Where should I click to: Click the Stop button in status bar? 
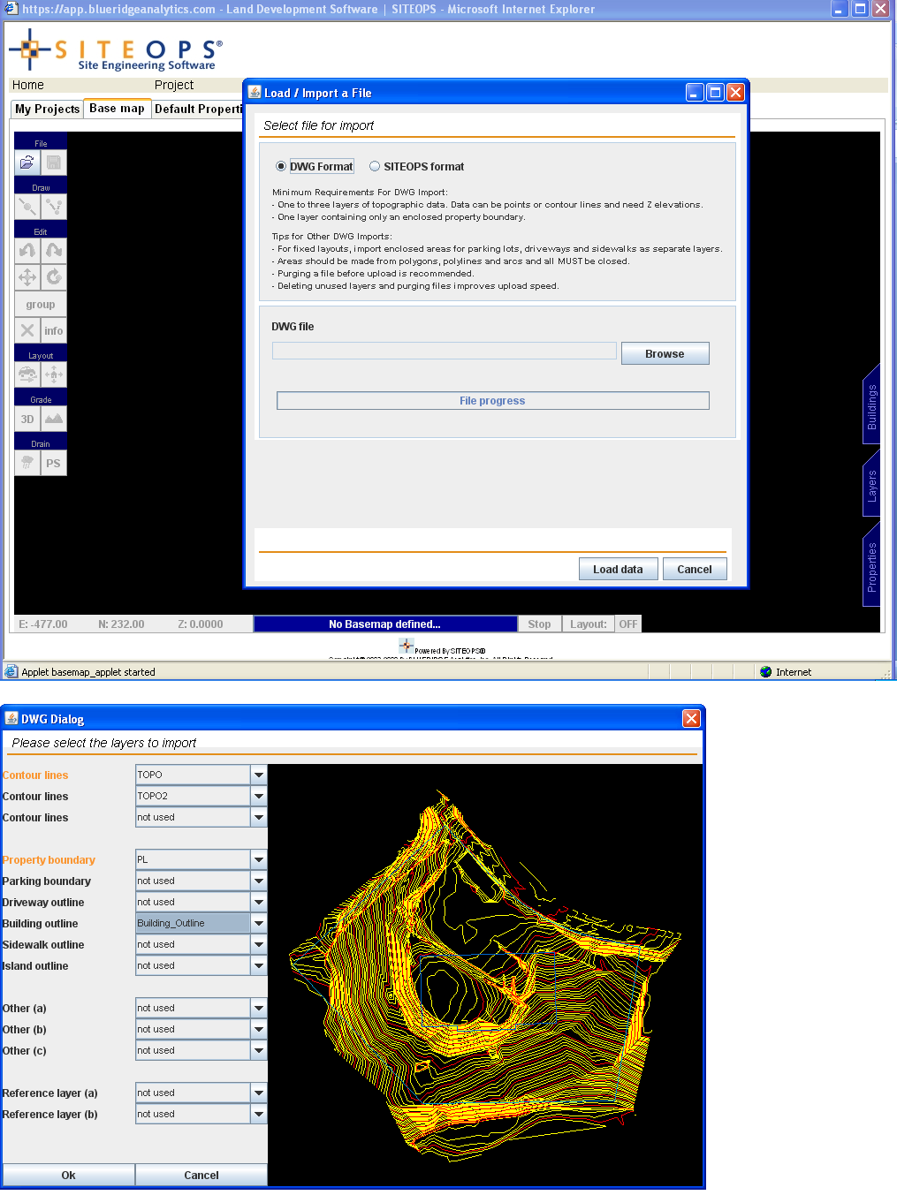click(539, 624)
